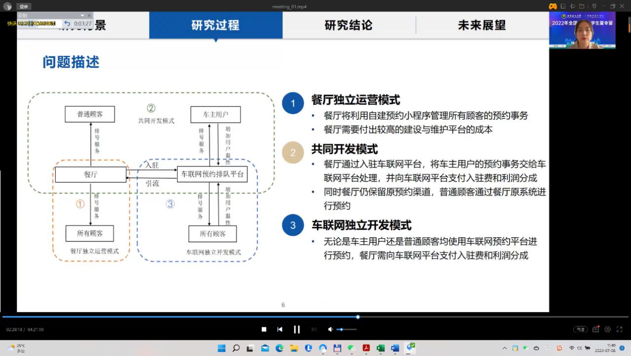Click the subtitle panel icon in title bar
Screen dimensions: 631x356
coord(563,6)
